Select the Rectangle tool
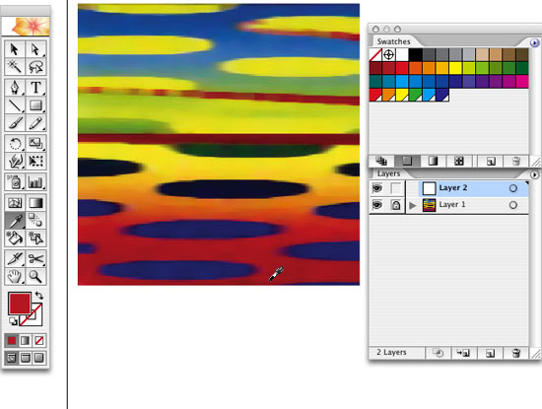Image resolution: width=542 pixels, height=409 pixels. tap(35, 104)
